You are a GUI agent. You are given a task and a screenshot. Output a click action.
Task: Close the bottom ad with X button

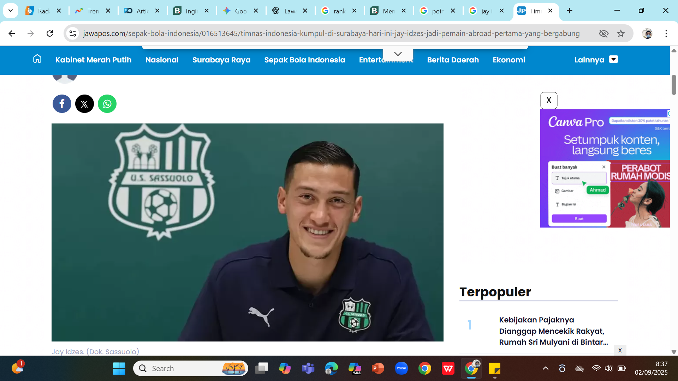[620, 350]
